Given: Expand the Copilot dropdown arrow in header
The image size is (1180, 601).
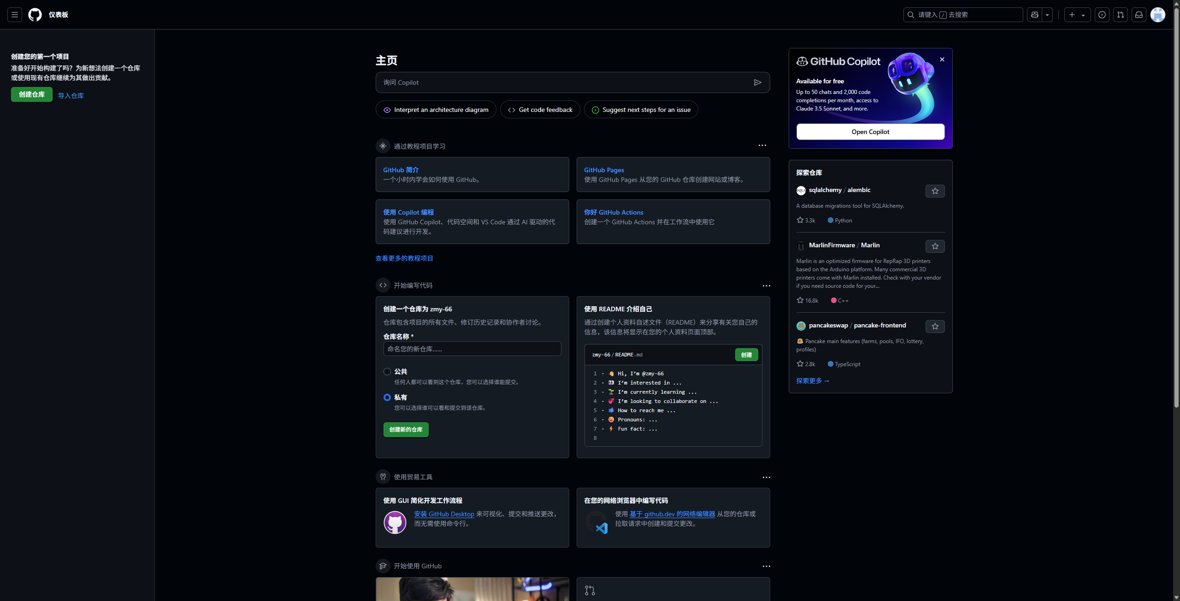Looking at the screenshot, I should pos(1047,15).
